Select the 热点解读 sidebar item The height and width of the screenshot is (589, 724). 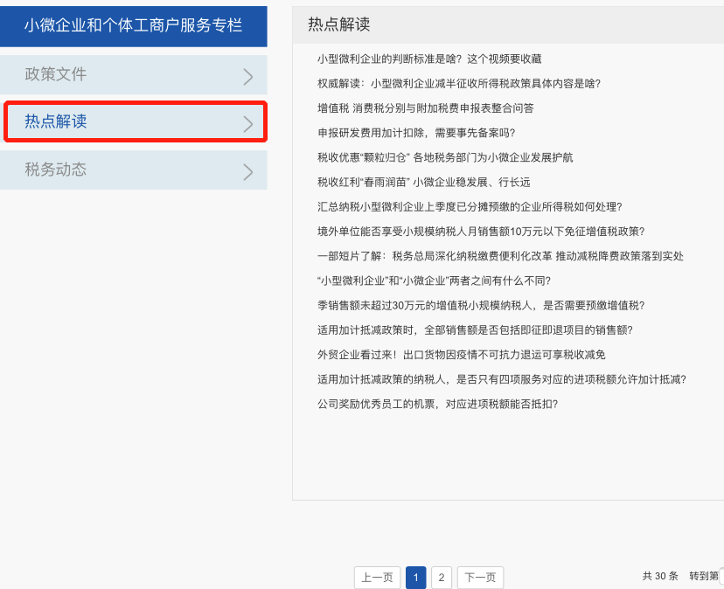click(134, 121)
